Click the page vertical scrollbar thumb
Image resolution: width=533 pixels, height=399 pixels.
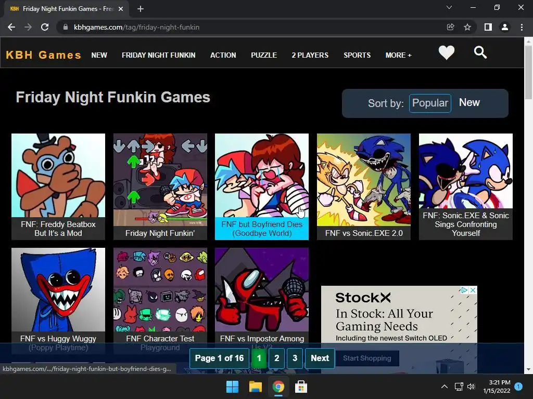528,72
